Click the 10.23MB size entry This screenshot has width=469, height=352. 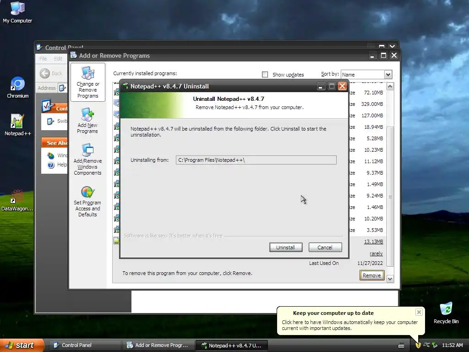[373, 150]
